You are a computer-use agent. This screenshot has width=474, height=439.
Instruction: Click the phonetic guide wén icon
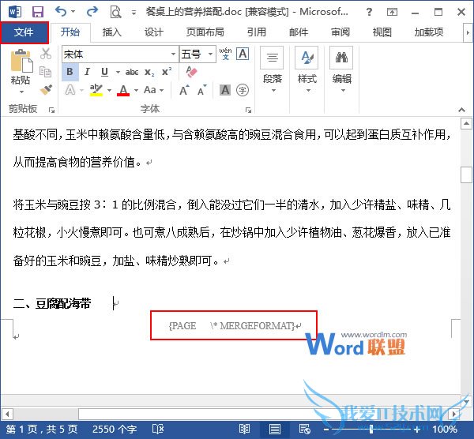[x=225, y=54]
